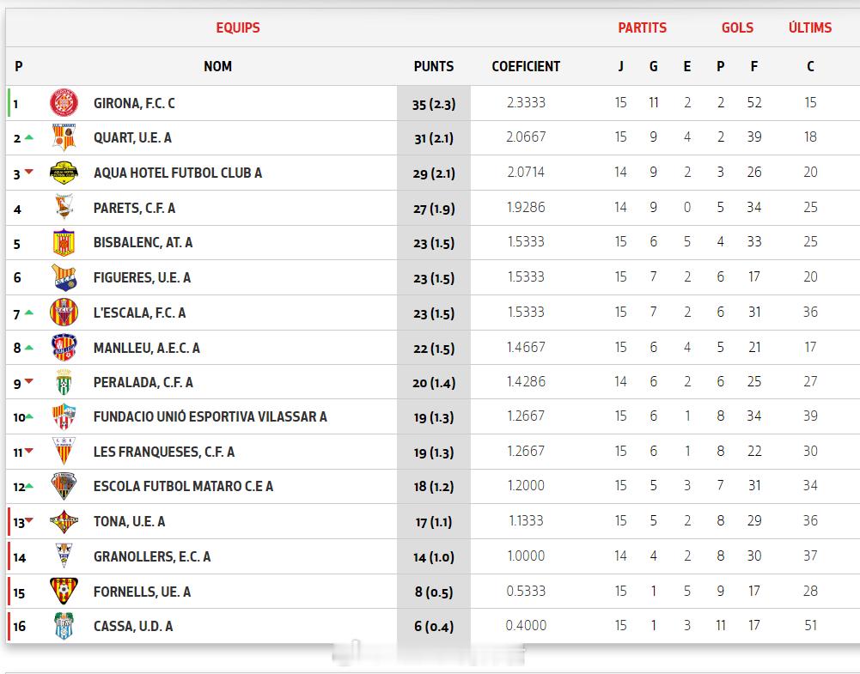Viewport: 860px width, 674px height.
Task: Click the Peralada C.F. A team crest
Action: [x=64, y=382]
